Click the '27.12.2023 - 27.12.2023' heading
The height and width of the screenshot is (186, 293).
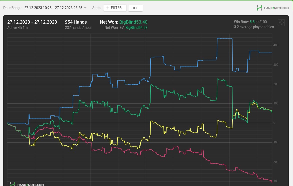click(32, 22)
